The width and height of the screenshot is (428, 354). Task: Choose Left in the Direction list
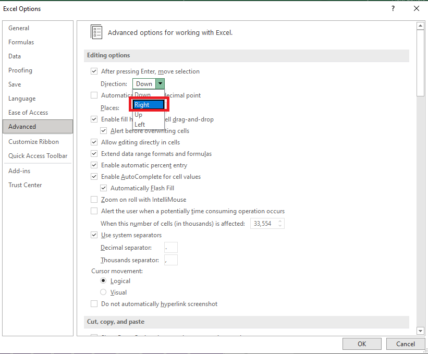click(x=148, y=125)
